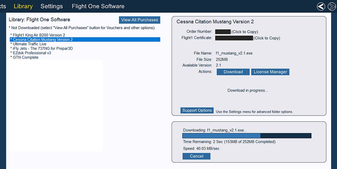Click the 252MB file size value
The image size is (337, 169).
[x=222, y=60]
